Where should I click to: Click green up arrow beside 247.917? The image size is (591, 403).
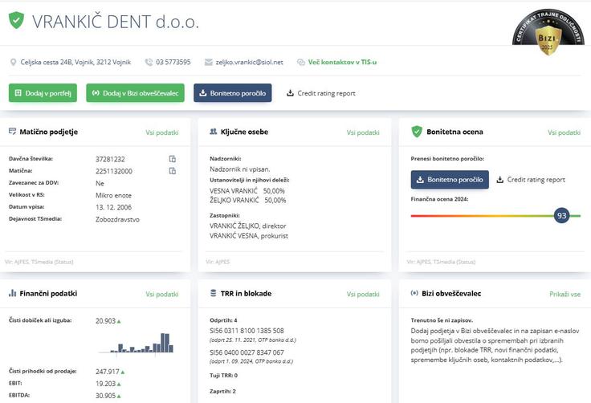click(x=123, y=372)
